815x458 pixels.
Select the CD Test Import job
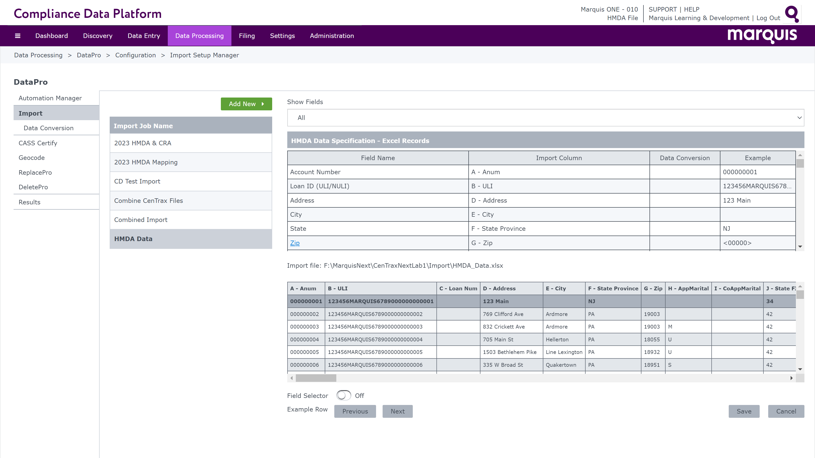point(191,181)
